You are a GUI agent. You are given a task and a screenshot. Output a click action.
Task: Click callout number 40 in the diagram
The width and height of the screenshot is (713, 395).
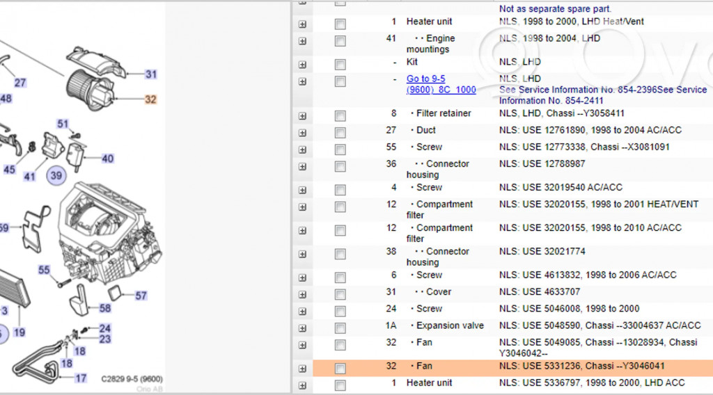pos(107,159)
